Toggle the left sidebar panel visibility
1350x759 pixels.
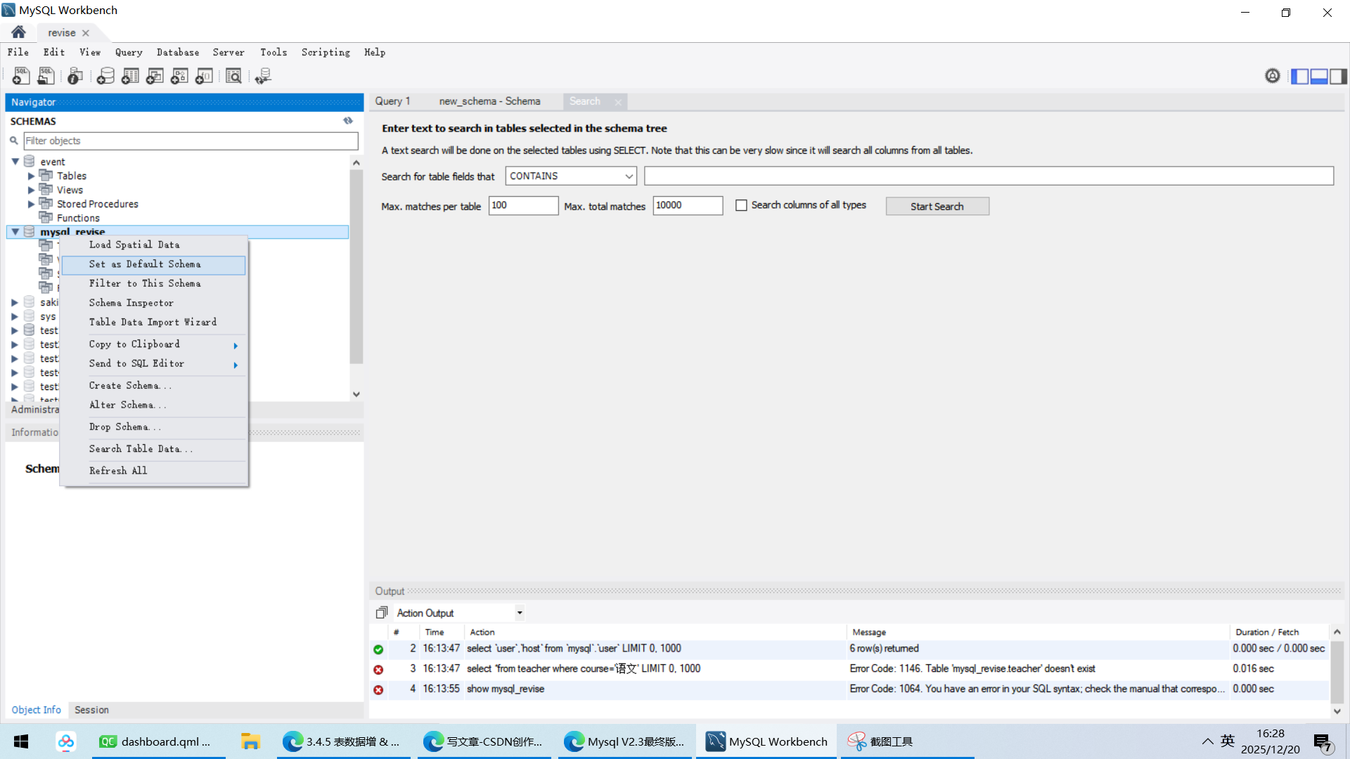pos(1299,76)
